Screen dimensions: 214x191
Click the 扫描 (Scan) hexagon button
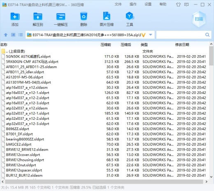(199, 19)
